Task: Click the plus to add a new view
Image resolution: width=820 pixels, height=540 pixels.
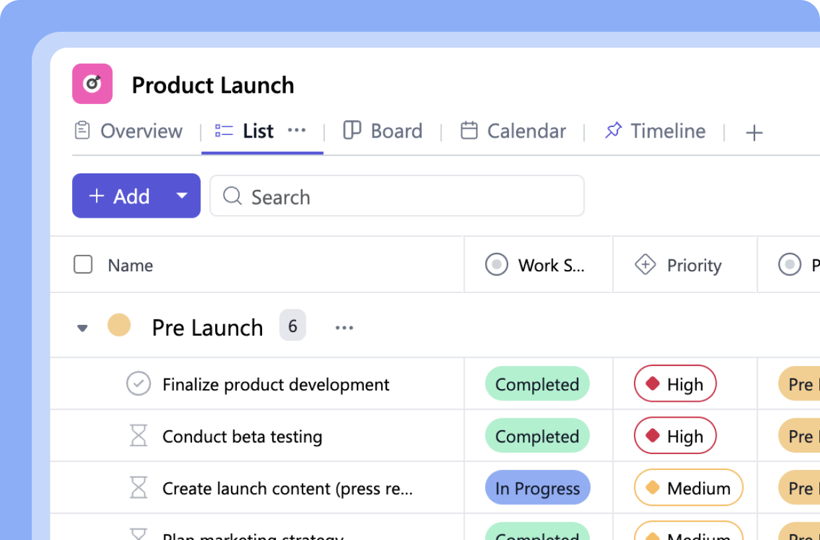Action: [x=754, y=132]
